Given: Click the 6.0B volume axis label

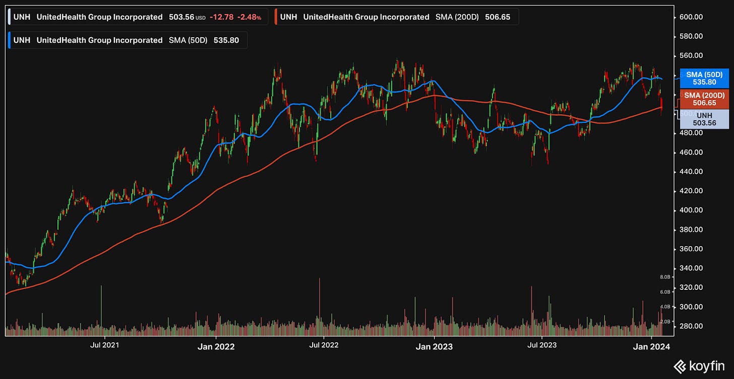Looking at the screenshot, I should tap(664, 292).
